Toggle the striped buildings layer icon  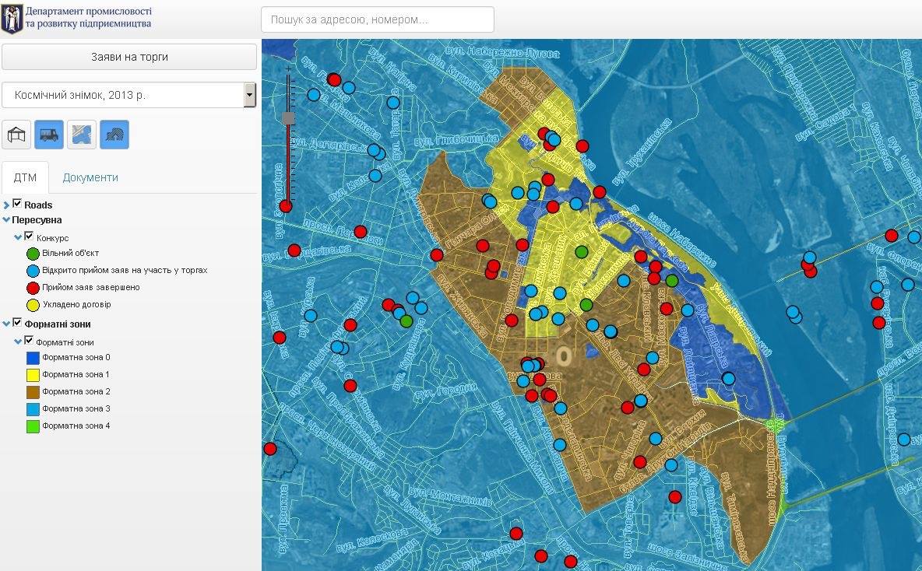click(x=114, y=135)
